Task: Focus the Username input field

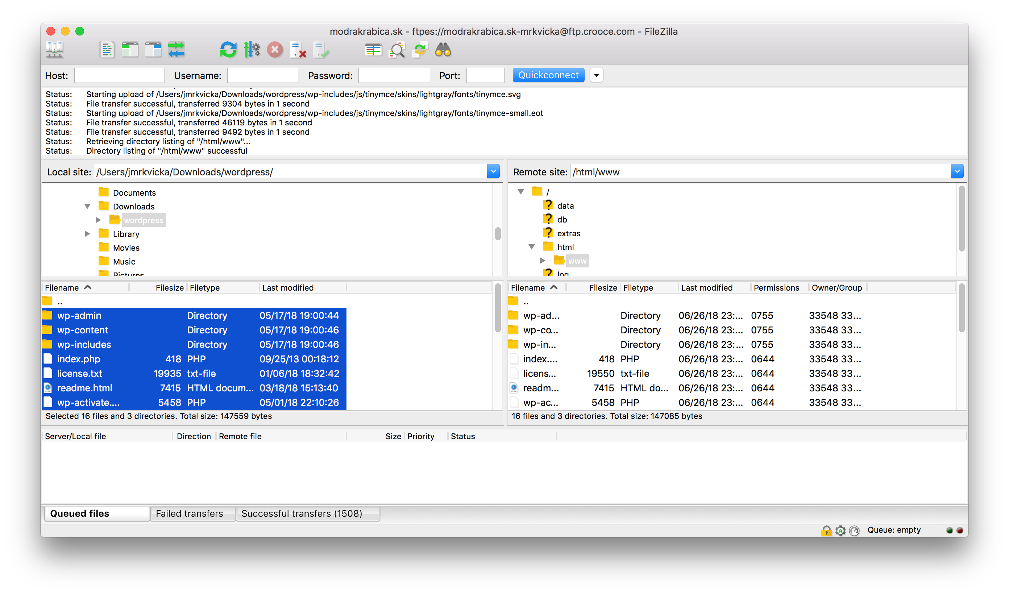Action: [263, 75]
